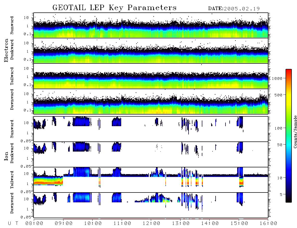Click the vertical "Ion" group label
The image size is (297, 228).
pos(6,156)
